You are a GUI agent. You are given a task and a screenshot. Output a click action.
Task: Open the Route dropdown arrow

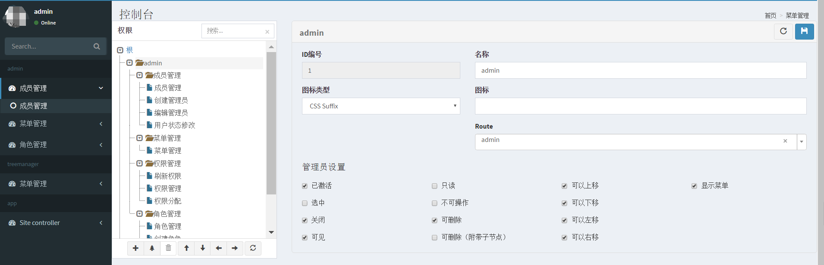802,142
